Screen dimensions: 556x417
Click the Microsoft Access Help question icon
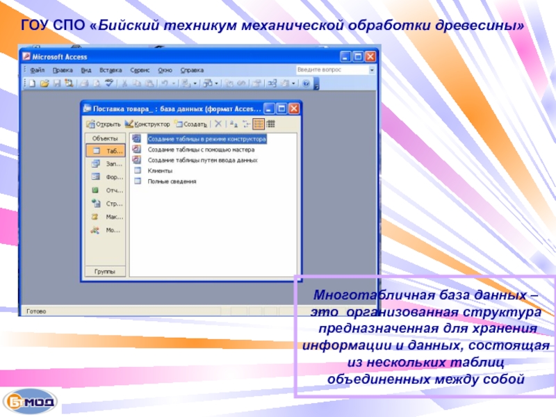(306, 83)
